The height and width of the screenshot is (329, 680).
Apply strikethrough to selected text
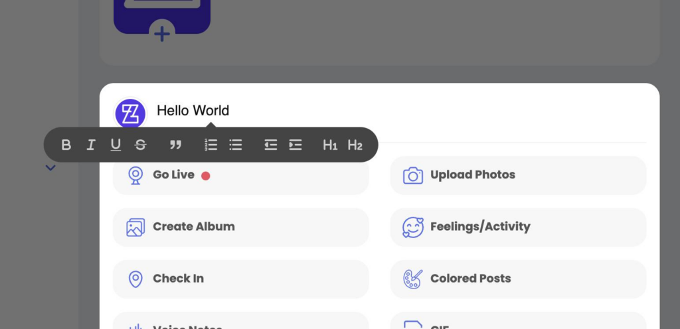click(140, 145)
